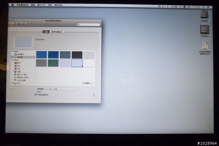Open help with the question mark button

point(93,95)
